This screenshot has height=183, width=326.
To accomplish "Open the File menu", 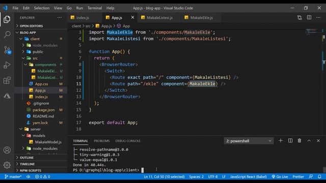I will 15,8.
